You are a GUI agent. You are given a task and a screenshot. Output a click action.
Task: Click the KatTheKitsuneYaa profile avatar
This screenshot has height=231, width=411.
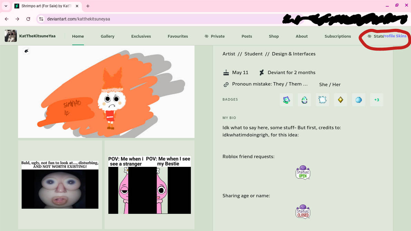(x=11, y=36)
